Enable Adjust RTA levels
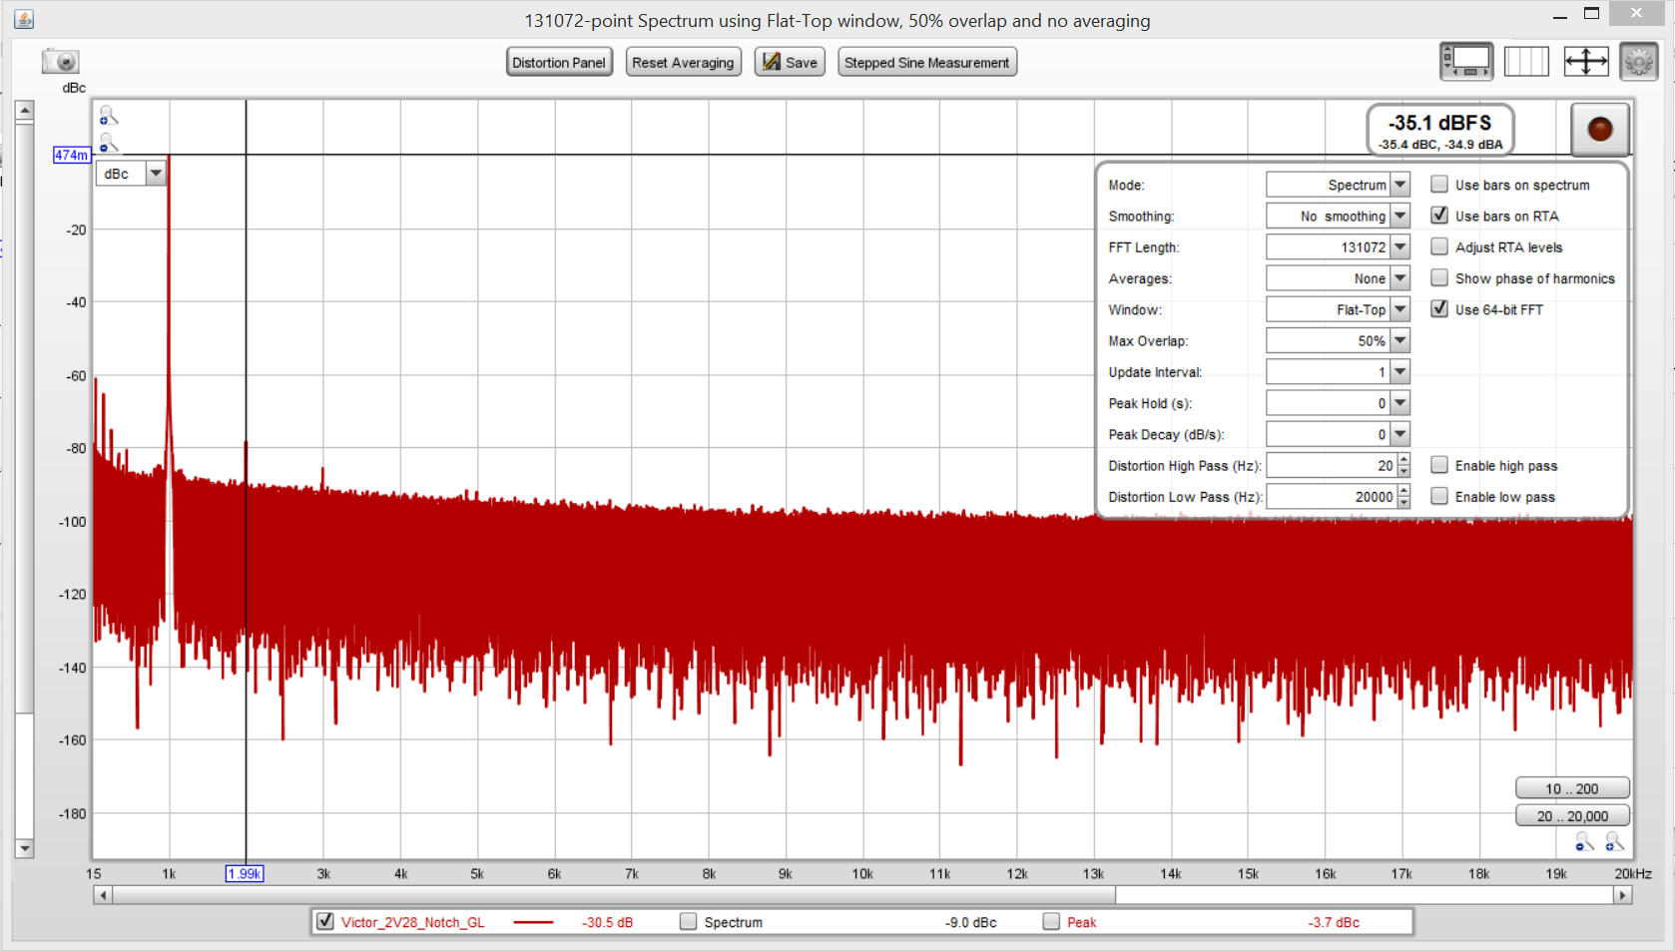The height and width of the screenshot is (951, 1675). (1439, 246)
